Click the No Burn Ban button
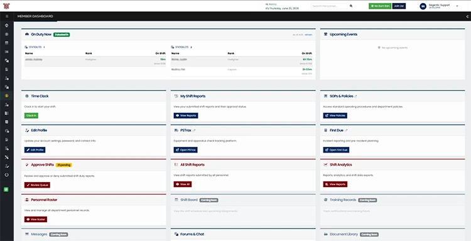471x241 pixels. pyautogui.click(x=380, y=6)
